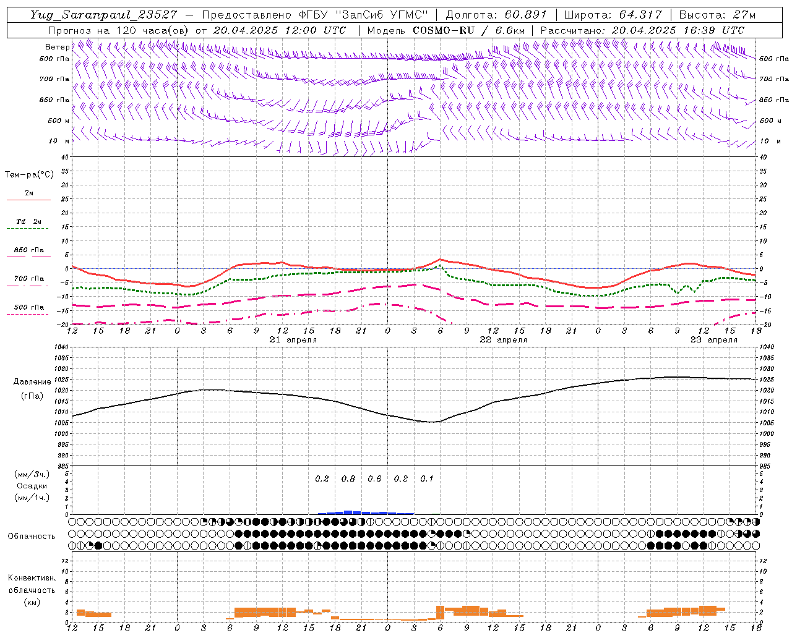Click the 700 гПа temperature legend entry
The image size is (792, 633).
click(28, 278)
